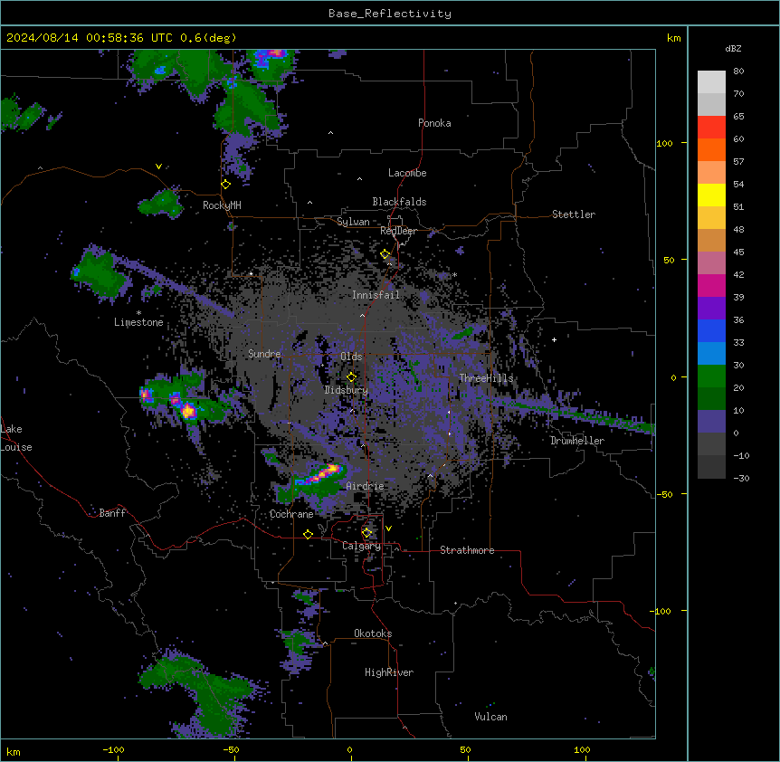Select the bright green 30 dBZ legend swatch
The width and height of the screenshot is (780, 762).
(711, 376)
